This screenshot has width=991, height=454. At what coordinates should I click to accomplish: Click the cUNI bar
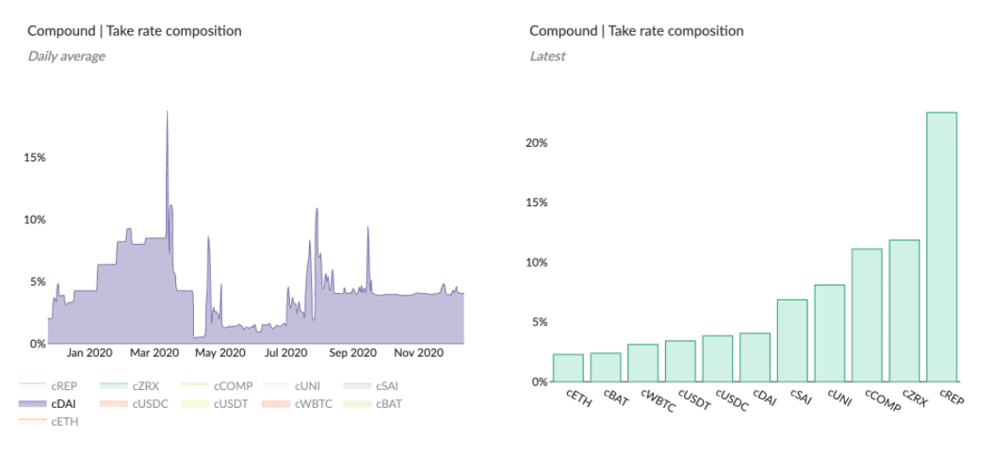tap(830, 333)
